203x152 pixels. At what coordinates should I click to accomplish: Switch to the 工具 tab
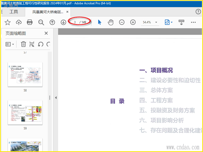(x=14, y=12)
